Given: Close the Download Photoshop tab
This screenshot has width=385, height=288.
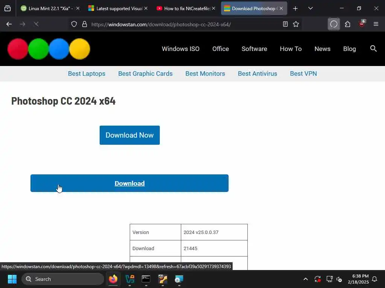Looking at the screenshot, I should pyautogui.click(x=281, y=9).
